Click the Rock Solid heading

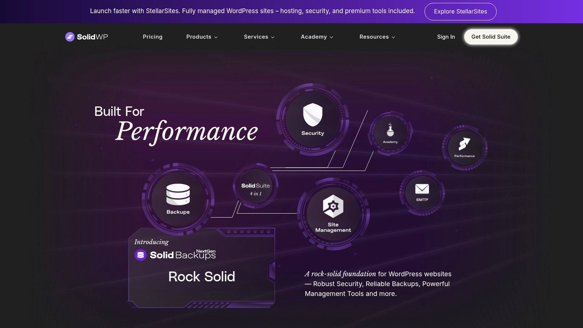coord(201,277)
